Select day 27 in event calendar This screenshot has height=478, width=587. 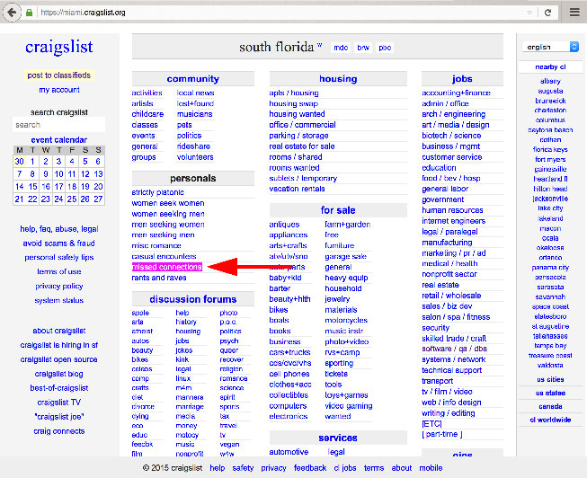coord(98,199)
